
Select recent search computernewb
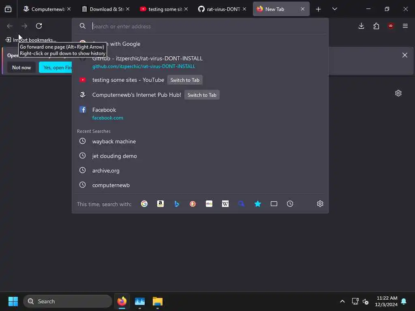(x=200, y=185)
